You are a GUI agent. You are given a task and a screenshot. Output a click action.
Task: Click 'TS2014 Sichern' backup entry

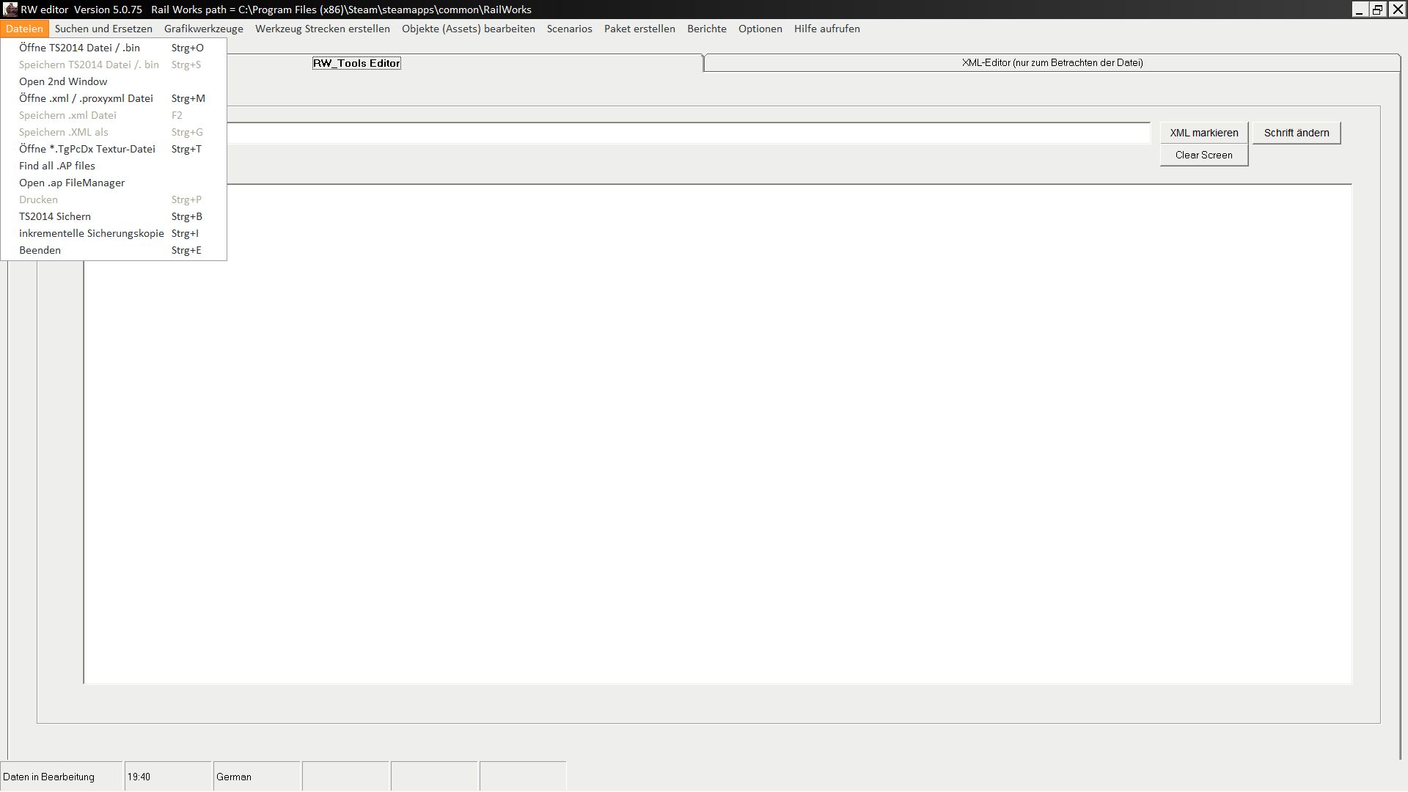[x=55, y=216]
